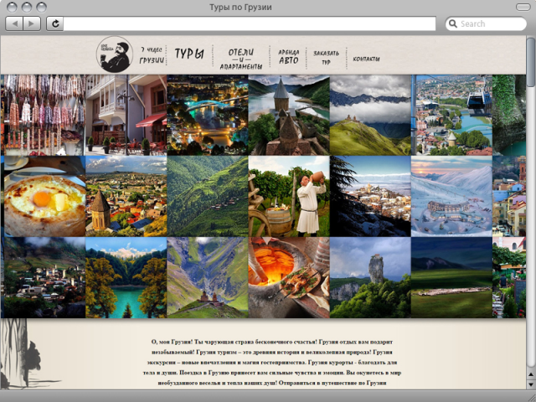Open 'Аренда авто' menu item
The height and width of the screenshot is (402, 536).
click(288, 57)
